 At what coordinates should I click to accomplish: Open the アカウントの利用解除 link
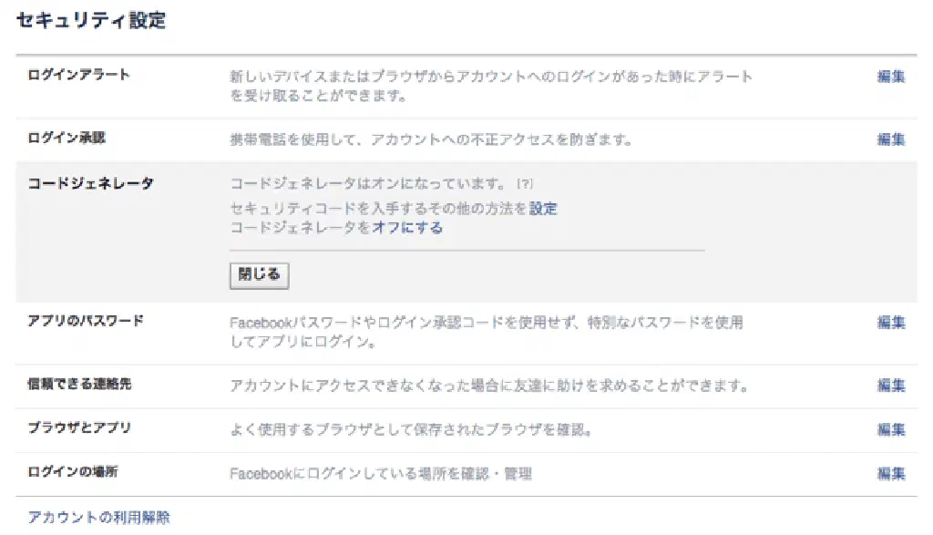click(x=98, y=518)
